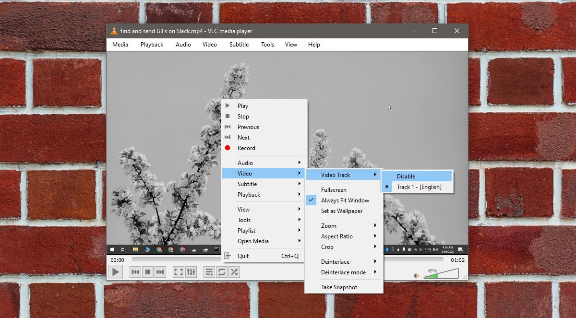This screenshot has width=576, height=318.
Task: Expand the Audio submenu in the context menu
Action: click(x=264, y=163)
